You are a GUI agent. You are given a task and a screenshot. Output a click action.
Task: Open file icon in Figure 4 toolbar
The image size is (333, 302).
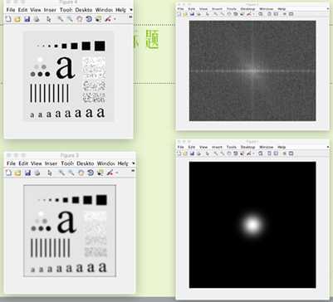pos(17,19)
